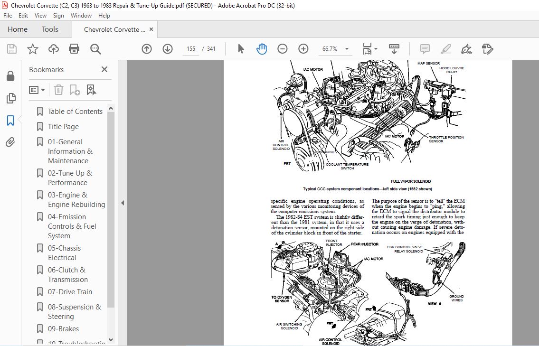Click the scrolling mode keyboard icon
The height and width of the screenshot is (346, 539).
(394, 49)
